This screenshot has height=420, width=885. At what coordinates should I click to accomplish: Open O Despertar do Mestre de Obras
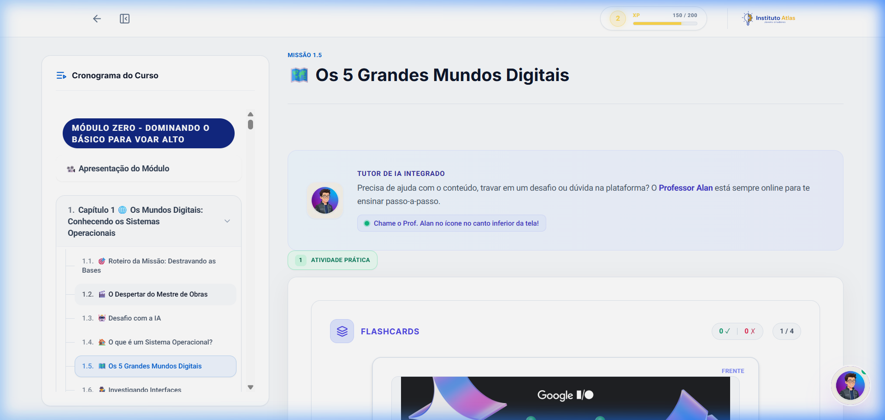(155, 294)
